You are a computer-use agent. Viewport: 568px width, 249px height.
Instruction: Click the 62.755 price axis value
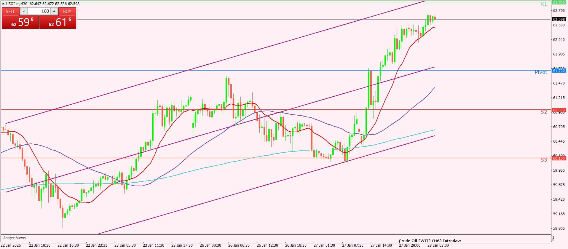pos(559,10)
